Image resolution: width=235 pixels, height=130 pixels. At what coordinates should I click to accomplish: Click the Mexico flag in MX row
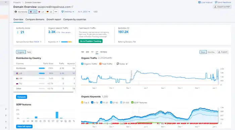coord(17,78)
